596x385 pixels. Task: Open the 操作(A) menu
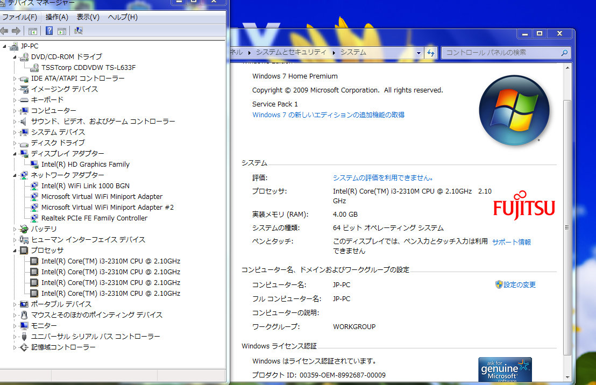(x=57, y=17)
